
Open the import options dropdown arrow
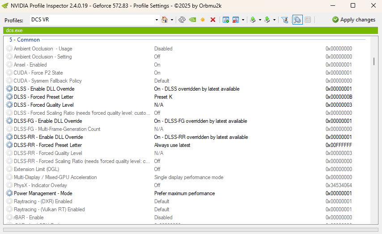(274, 20)
